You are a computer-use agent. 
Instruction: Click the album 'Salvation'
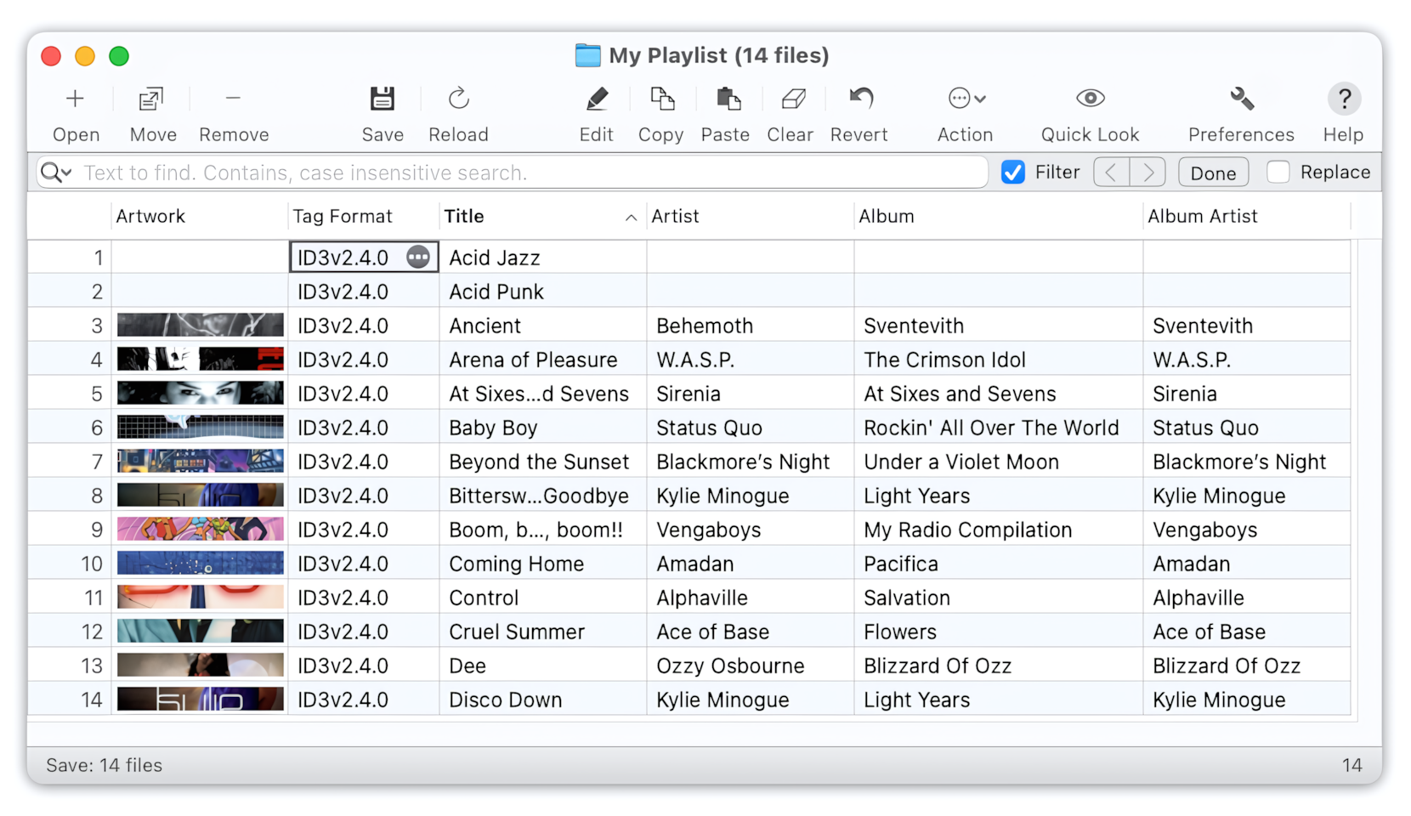[906, 598]
